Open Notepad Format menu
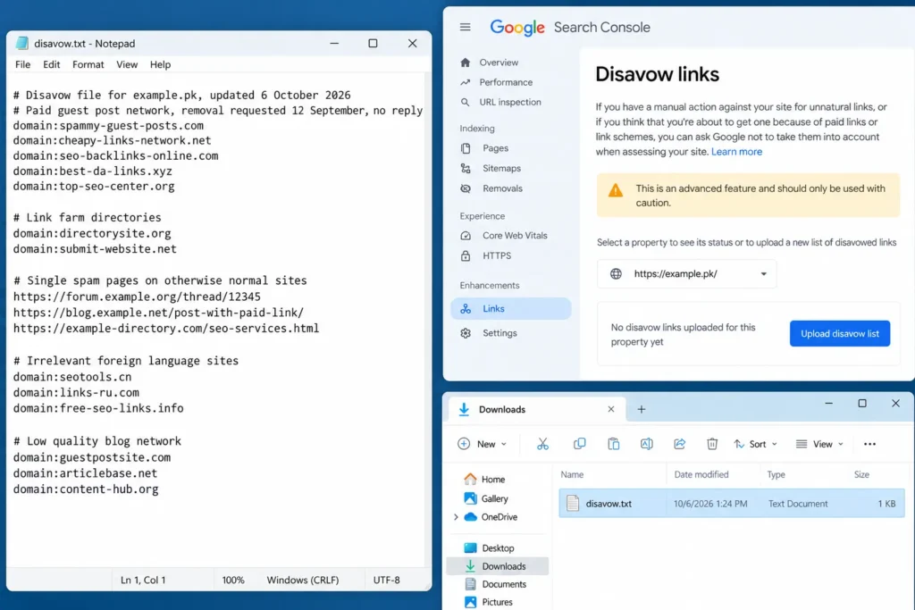The width and height of the screenshot is (915, 610). click(x=88, y=64)
